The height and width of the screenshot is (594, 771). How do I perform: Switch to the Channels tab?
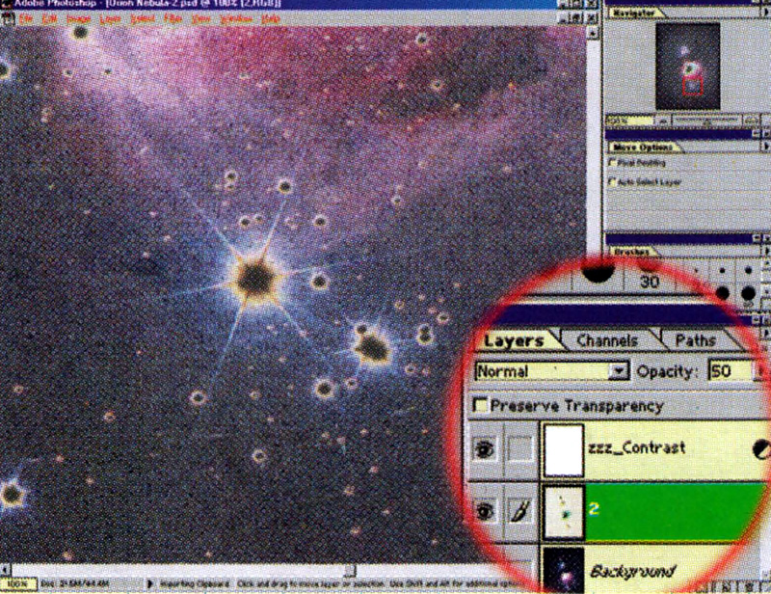pyautogui.click(x=607, y=340)
